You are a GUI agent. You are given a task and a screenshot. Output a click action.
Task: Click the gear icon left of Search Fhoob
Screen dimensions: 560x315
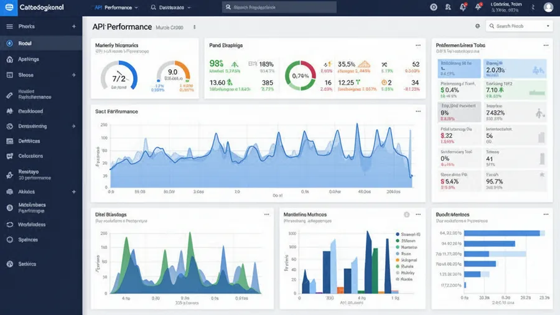click(x=477, y=26)
